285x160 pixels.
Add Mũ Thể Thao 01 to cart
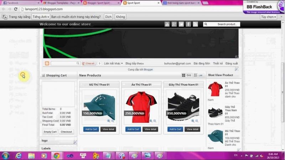pos(91,129)
